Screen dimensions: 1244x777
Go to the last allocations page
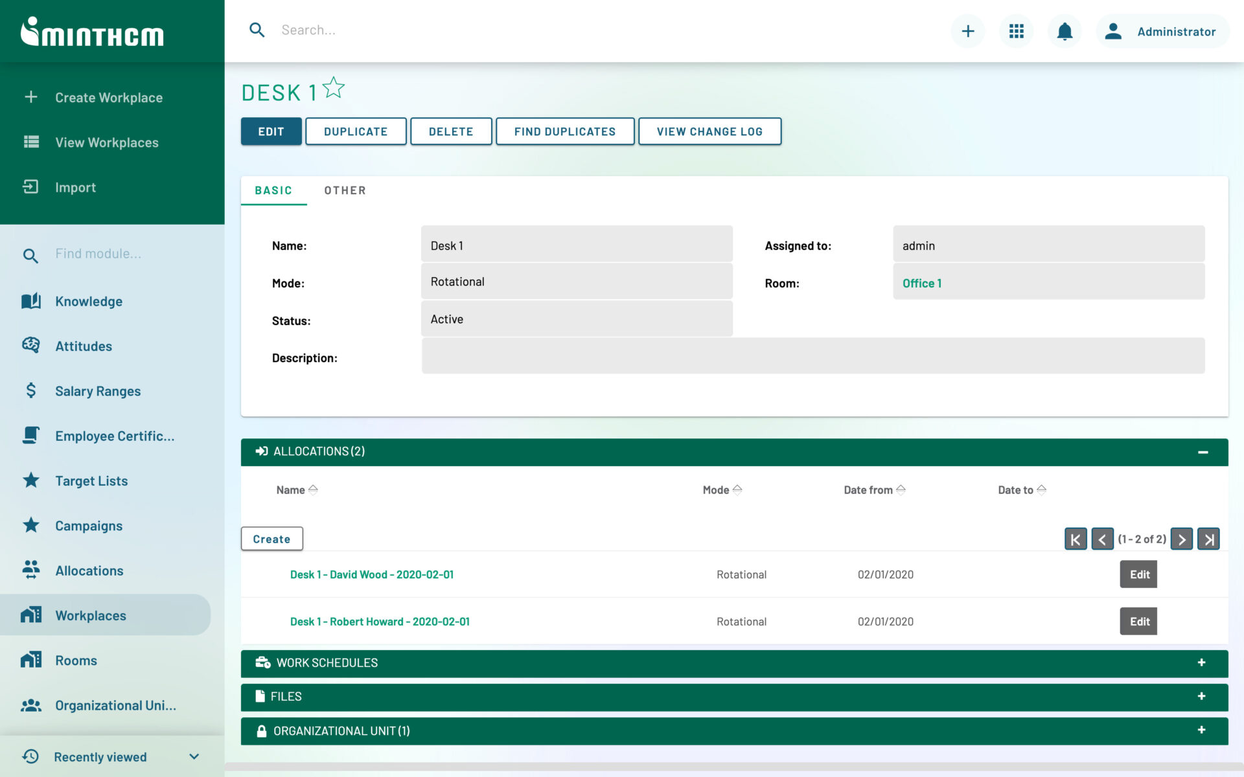(1208, 538)
